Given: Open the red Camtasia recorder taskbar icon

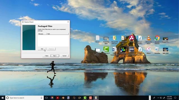Looking at the screenshot, I should 90,98.
